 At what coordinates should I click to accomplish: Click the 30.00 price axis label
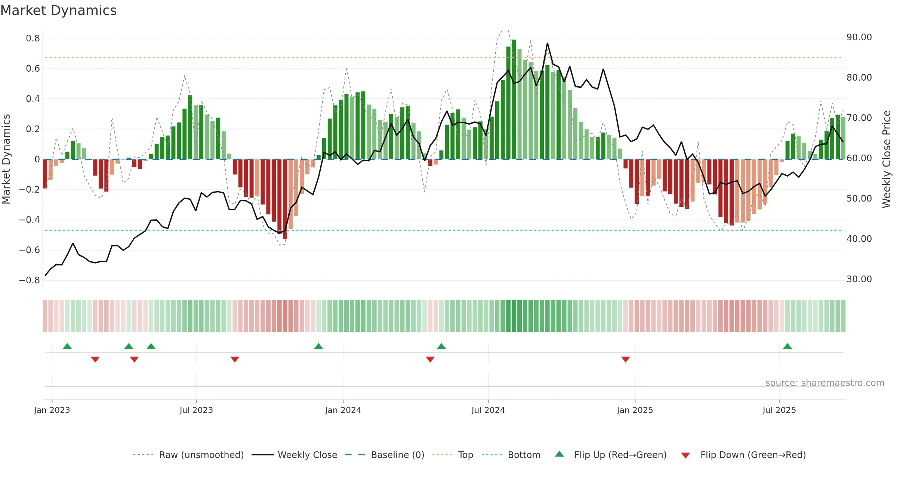tap(859, 279)
